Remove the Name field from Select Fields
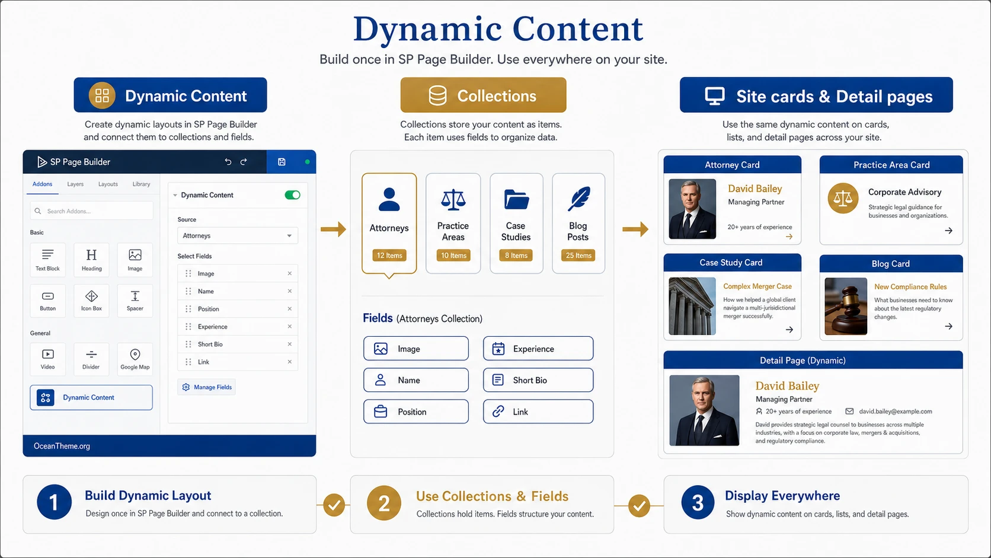Screen dimensions: 991x558 [x=290, y=291]
